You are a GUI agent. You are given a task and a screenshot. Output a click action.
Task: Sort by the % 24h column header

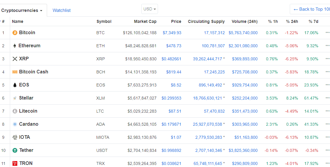click(292, 21)
